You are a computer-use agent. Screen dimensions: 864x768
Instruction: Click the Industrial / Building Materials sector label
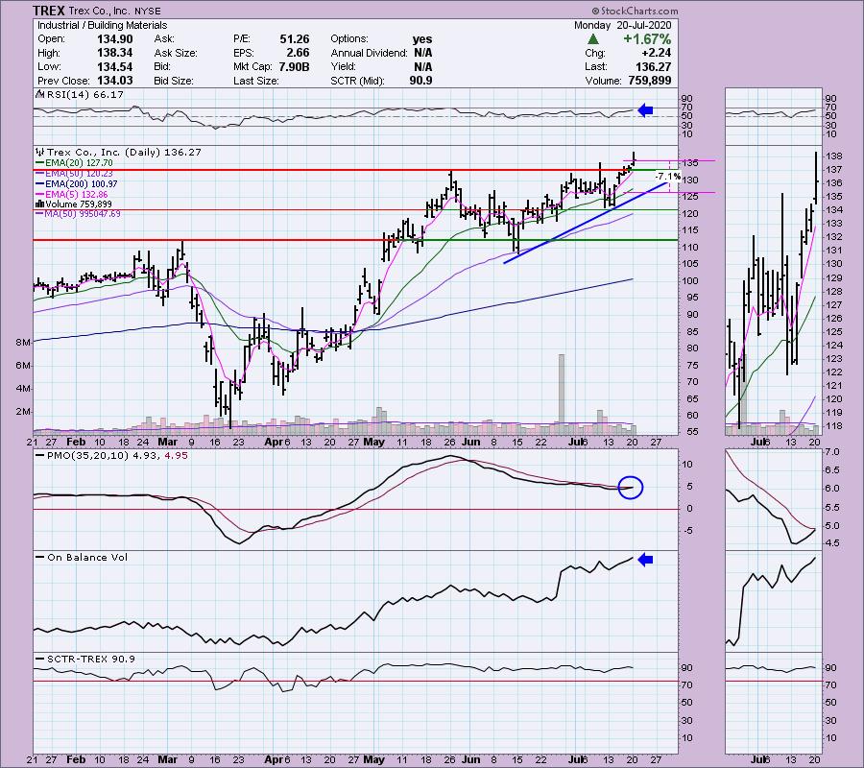102,25
